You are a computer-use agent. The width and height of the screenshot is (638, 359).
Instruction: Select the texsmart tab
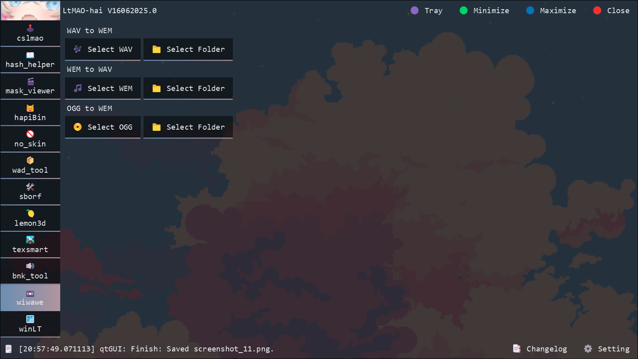(x=30, y=245)
